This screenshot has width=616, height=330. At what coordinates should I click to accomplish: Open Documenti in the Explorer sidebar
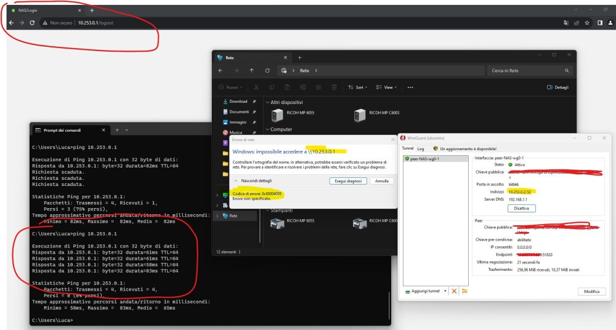pos(239,112)
